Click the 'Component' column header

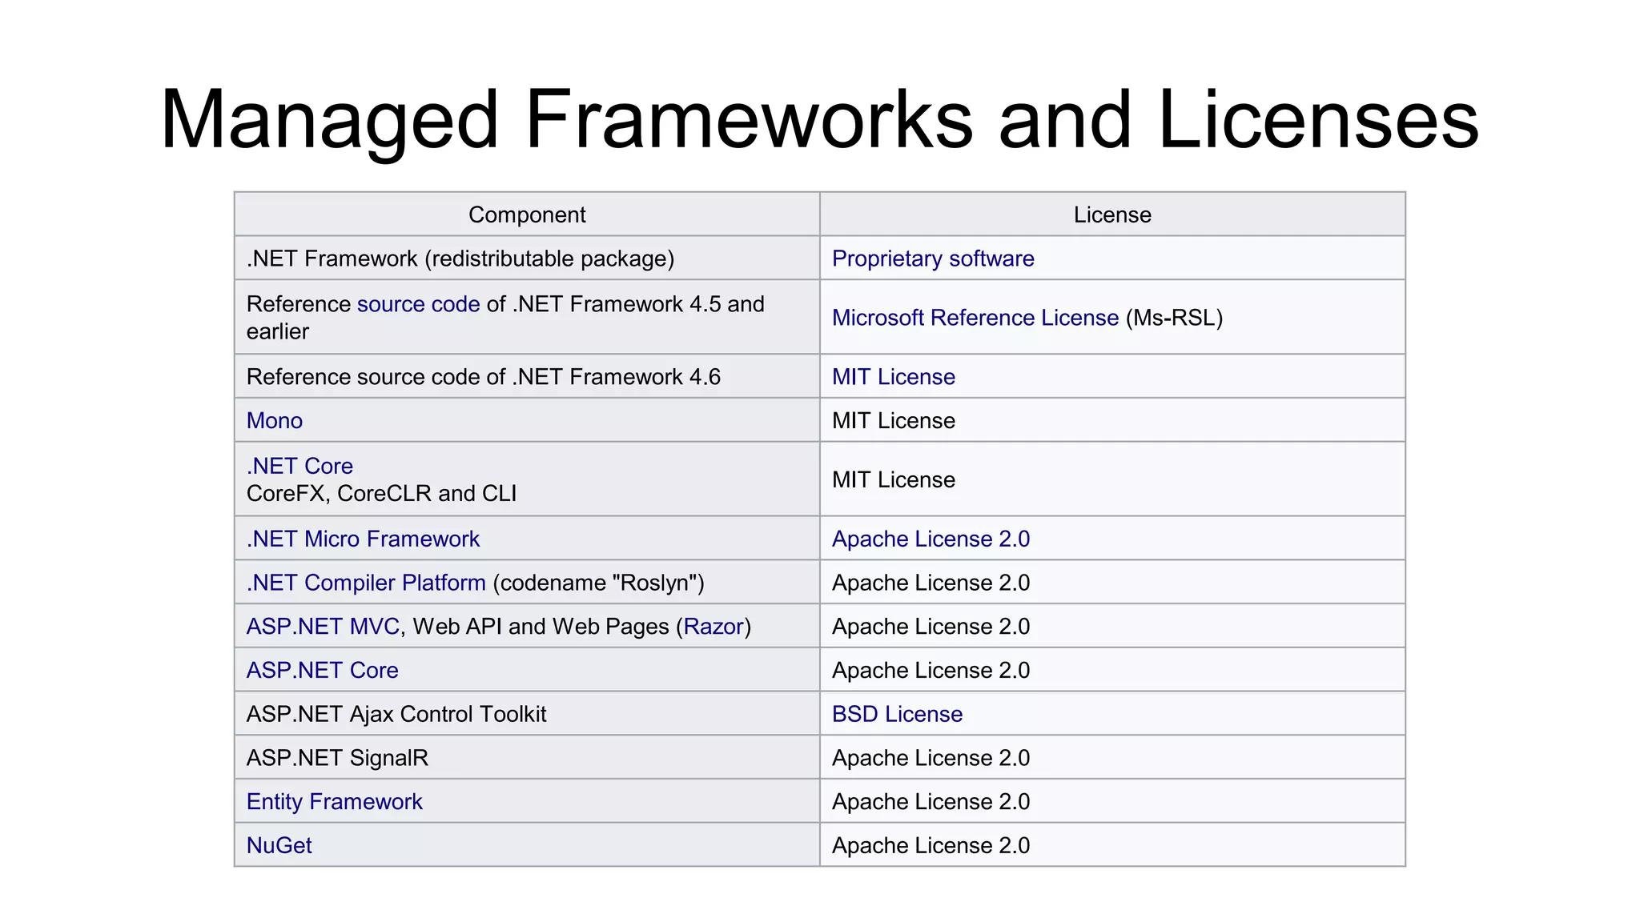(x=527, y=214)
